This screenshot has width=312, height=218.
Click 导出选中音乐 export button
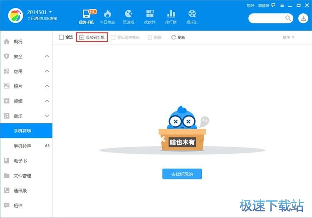[x=125, y=37]
